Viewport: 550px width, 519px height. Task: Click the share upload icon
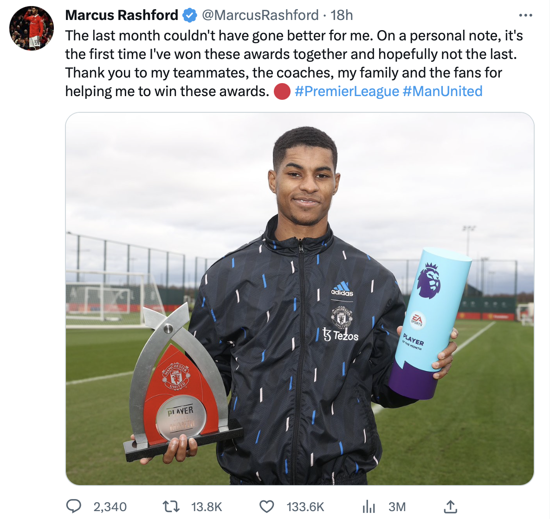tap(450, 506)
